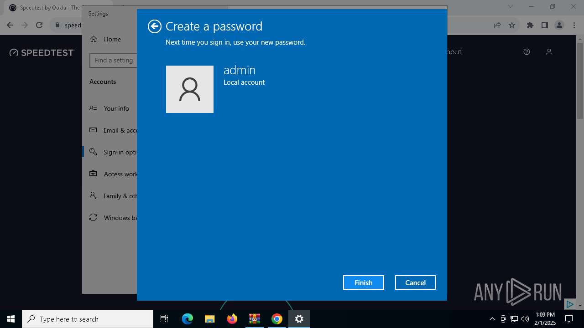Viewport: 584px width, 328px height.
Task: Expand Chrome tab search chevron
Action: 511,6
